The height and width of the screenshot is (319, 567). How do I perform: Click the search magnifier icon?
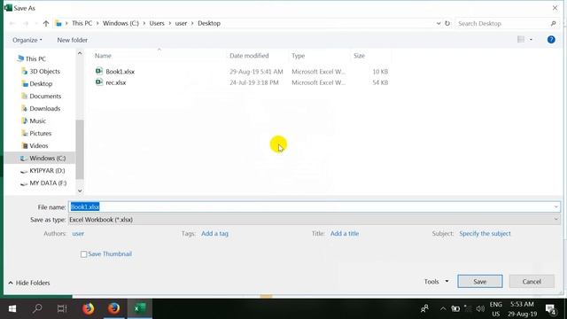click(x=553, y=24)
